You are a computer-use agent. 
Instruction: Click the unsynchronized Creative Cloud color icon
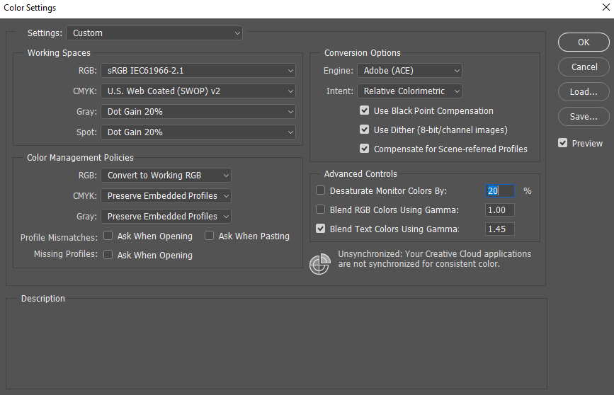320,263
